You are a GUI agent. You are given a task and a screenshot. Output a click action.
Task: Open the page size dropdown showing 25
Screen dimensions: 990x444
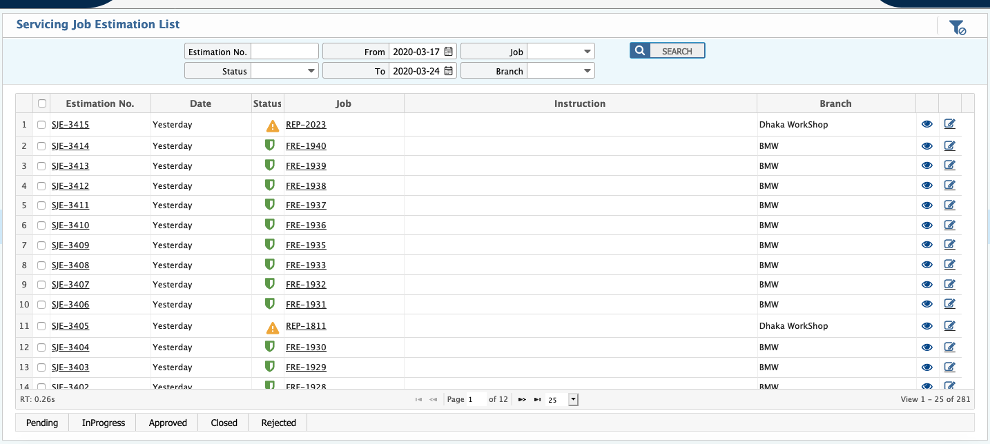coord(572,399)
